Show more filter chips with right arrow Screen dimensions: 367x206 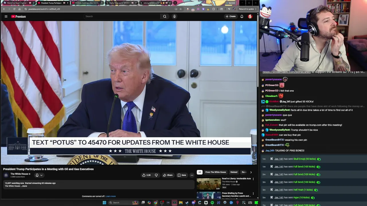pos(251,172)
